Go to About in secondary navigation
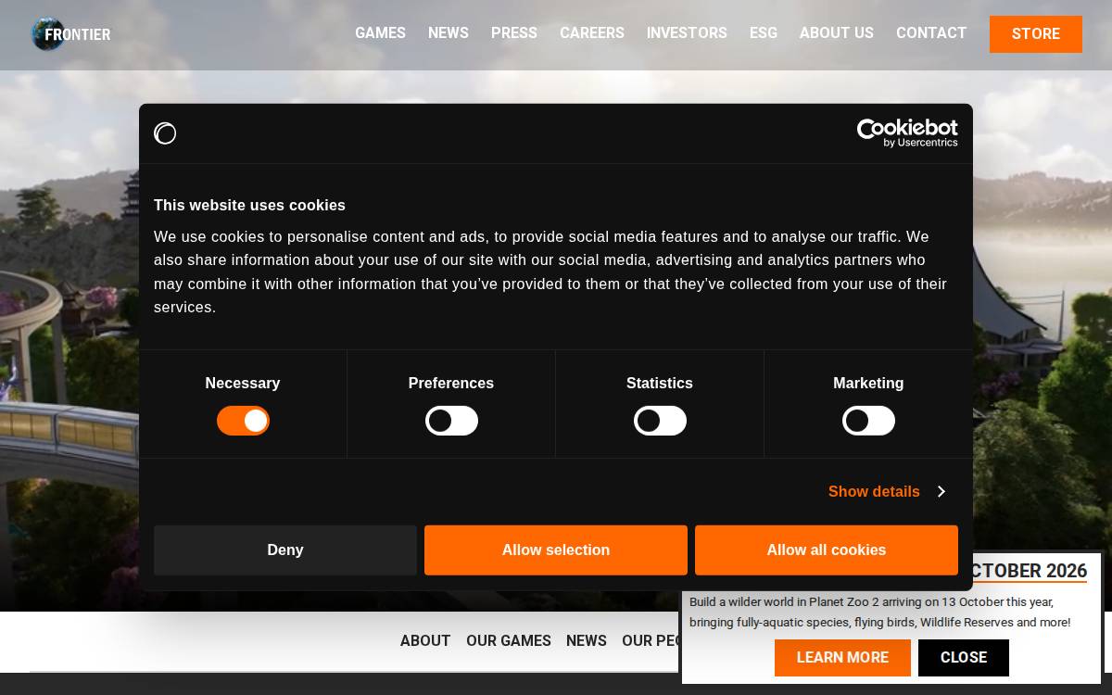 point(425,641)
